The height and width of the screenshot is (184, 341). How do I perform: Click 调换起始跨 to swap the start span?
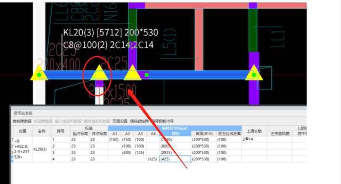[x=139, y=121]
